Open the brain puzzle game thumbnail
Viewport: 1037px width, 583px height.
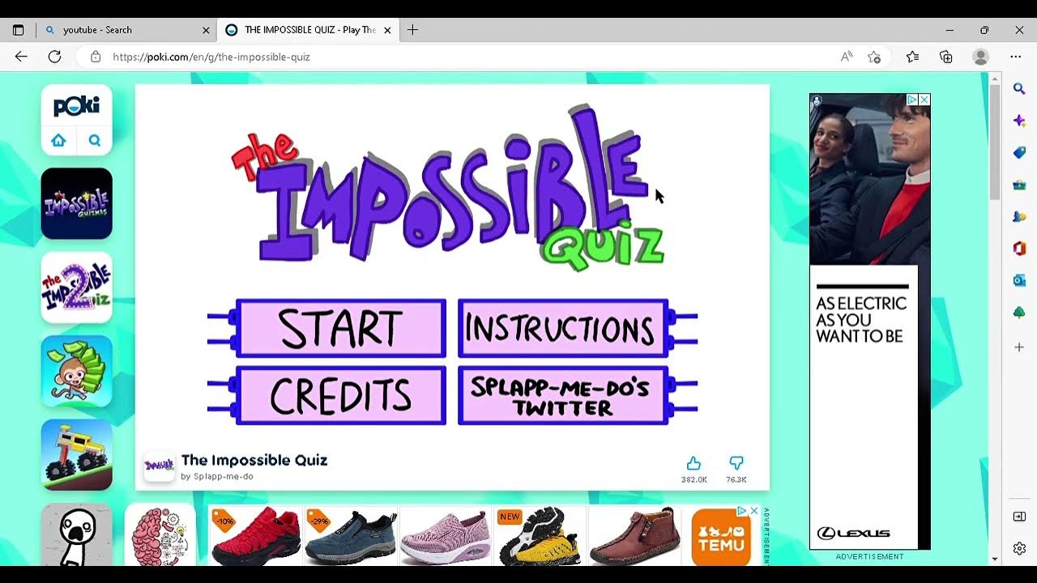tap(160, 534)
